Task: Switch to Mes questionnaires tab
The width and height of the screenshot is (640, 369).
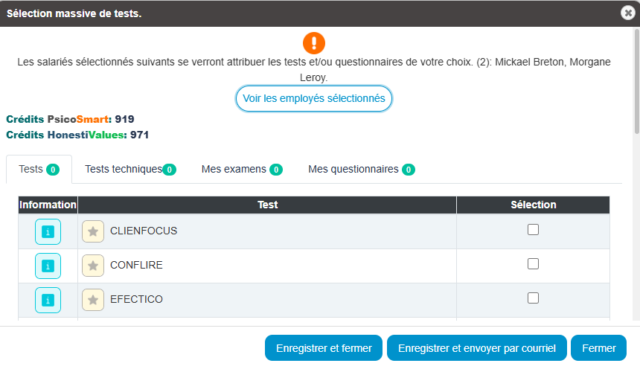Action: (361, 170)
